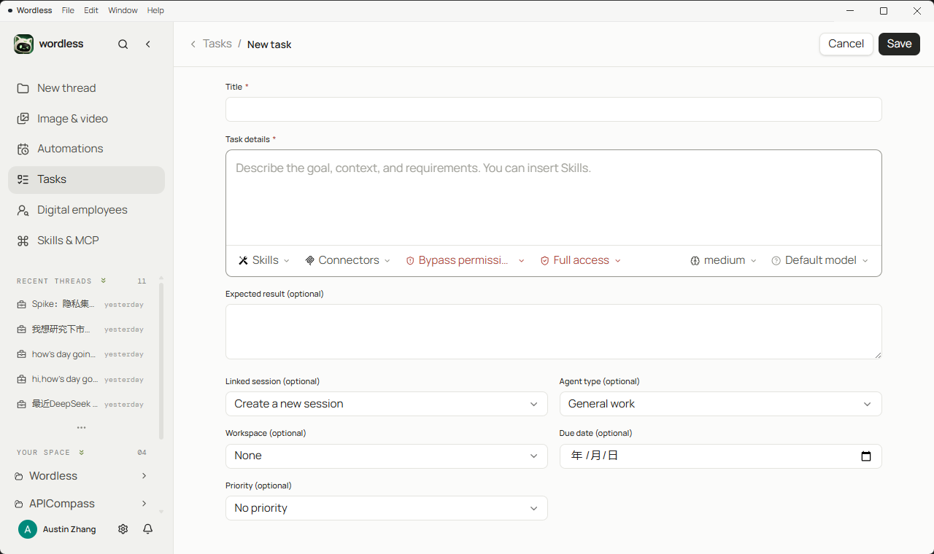Collapse the Your Space section
The height and width of the screenshot is (554, 934).
coord(82,453)
